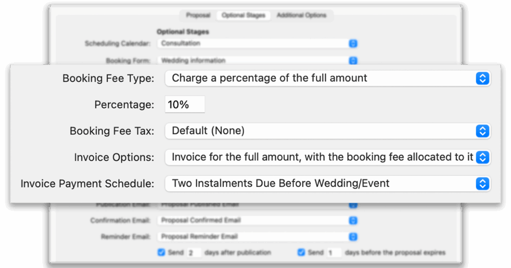Screen dimensions: 511x268
Task: Open the Booking Fee Type dropdown arrows
Action: pos(483,78)
